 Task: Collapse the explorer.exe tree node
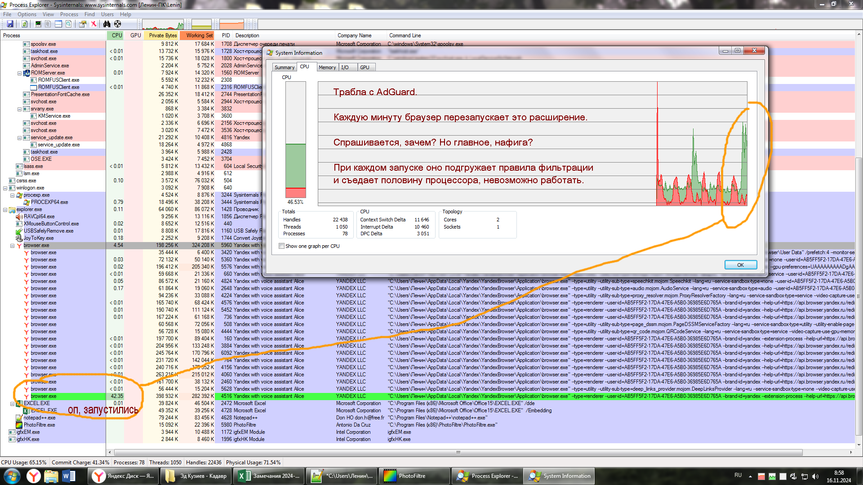tap(5, 210)
